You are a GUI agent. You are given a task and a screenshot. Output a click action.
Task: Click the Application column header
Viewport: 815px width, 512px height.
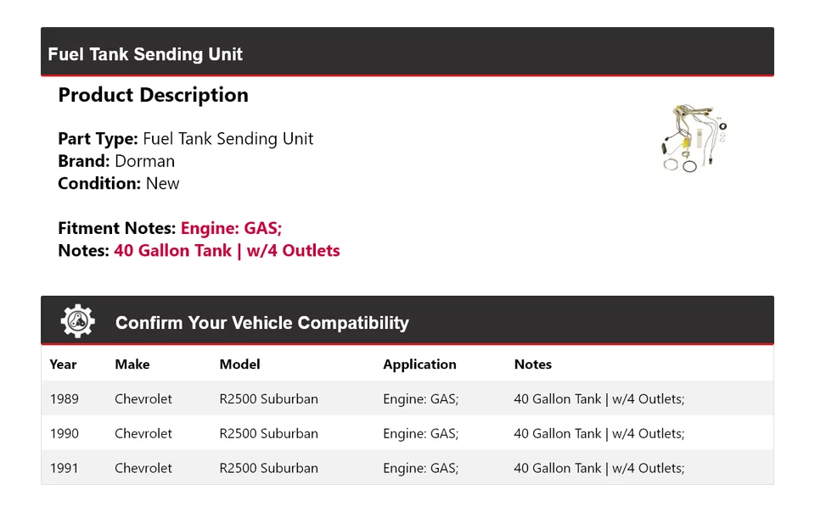419,365
